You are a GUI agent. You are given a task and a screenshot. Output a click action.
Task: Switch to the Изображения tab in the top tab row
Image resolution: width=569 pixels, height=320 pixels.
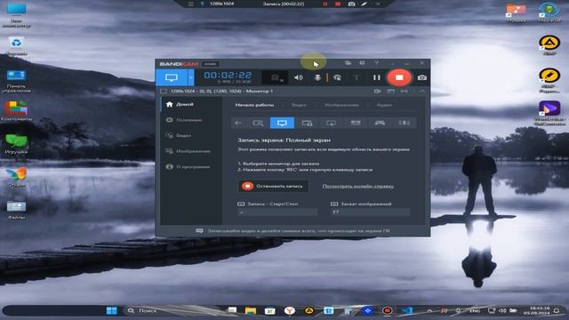click(x=341, y=105)
